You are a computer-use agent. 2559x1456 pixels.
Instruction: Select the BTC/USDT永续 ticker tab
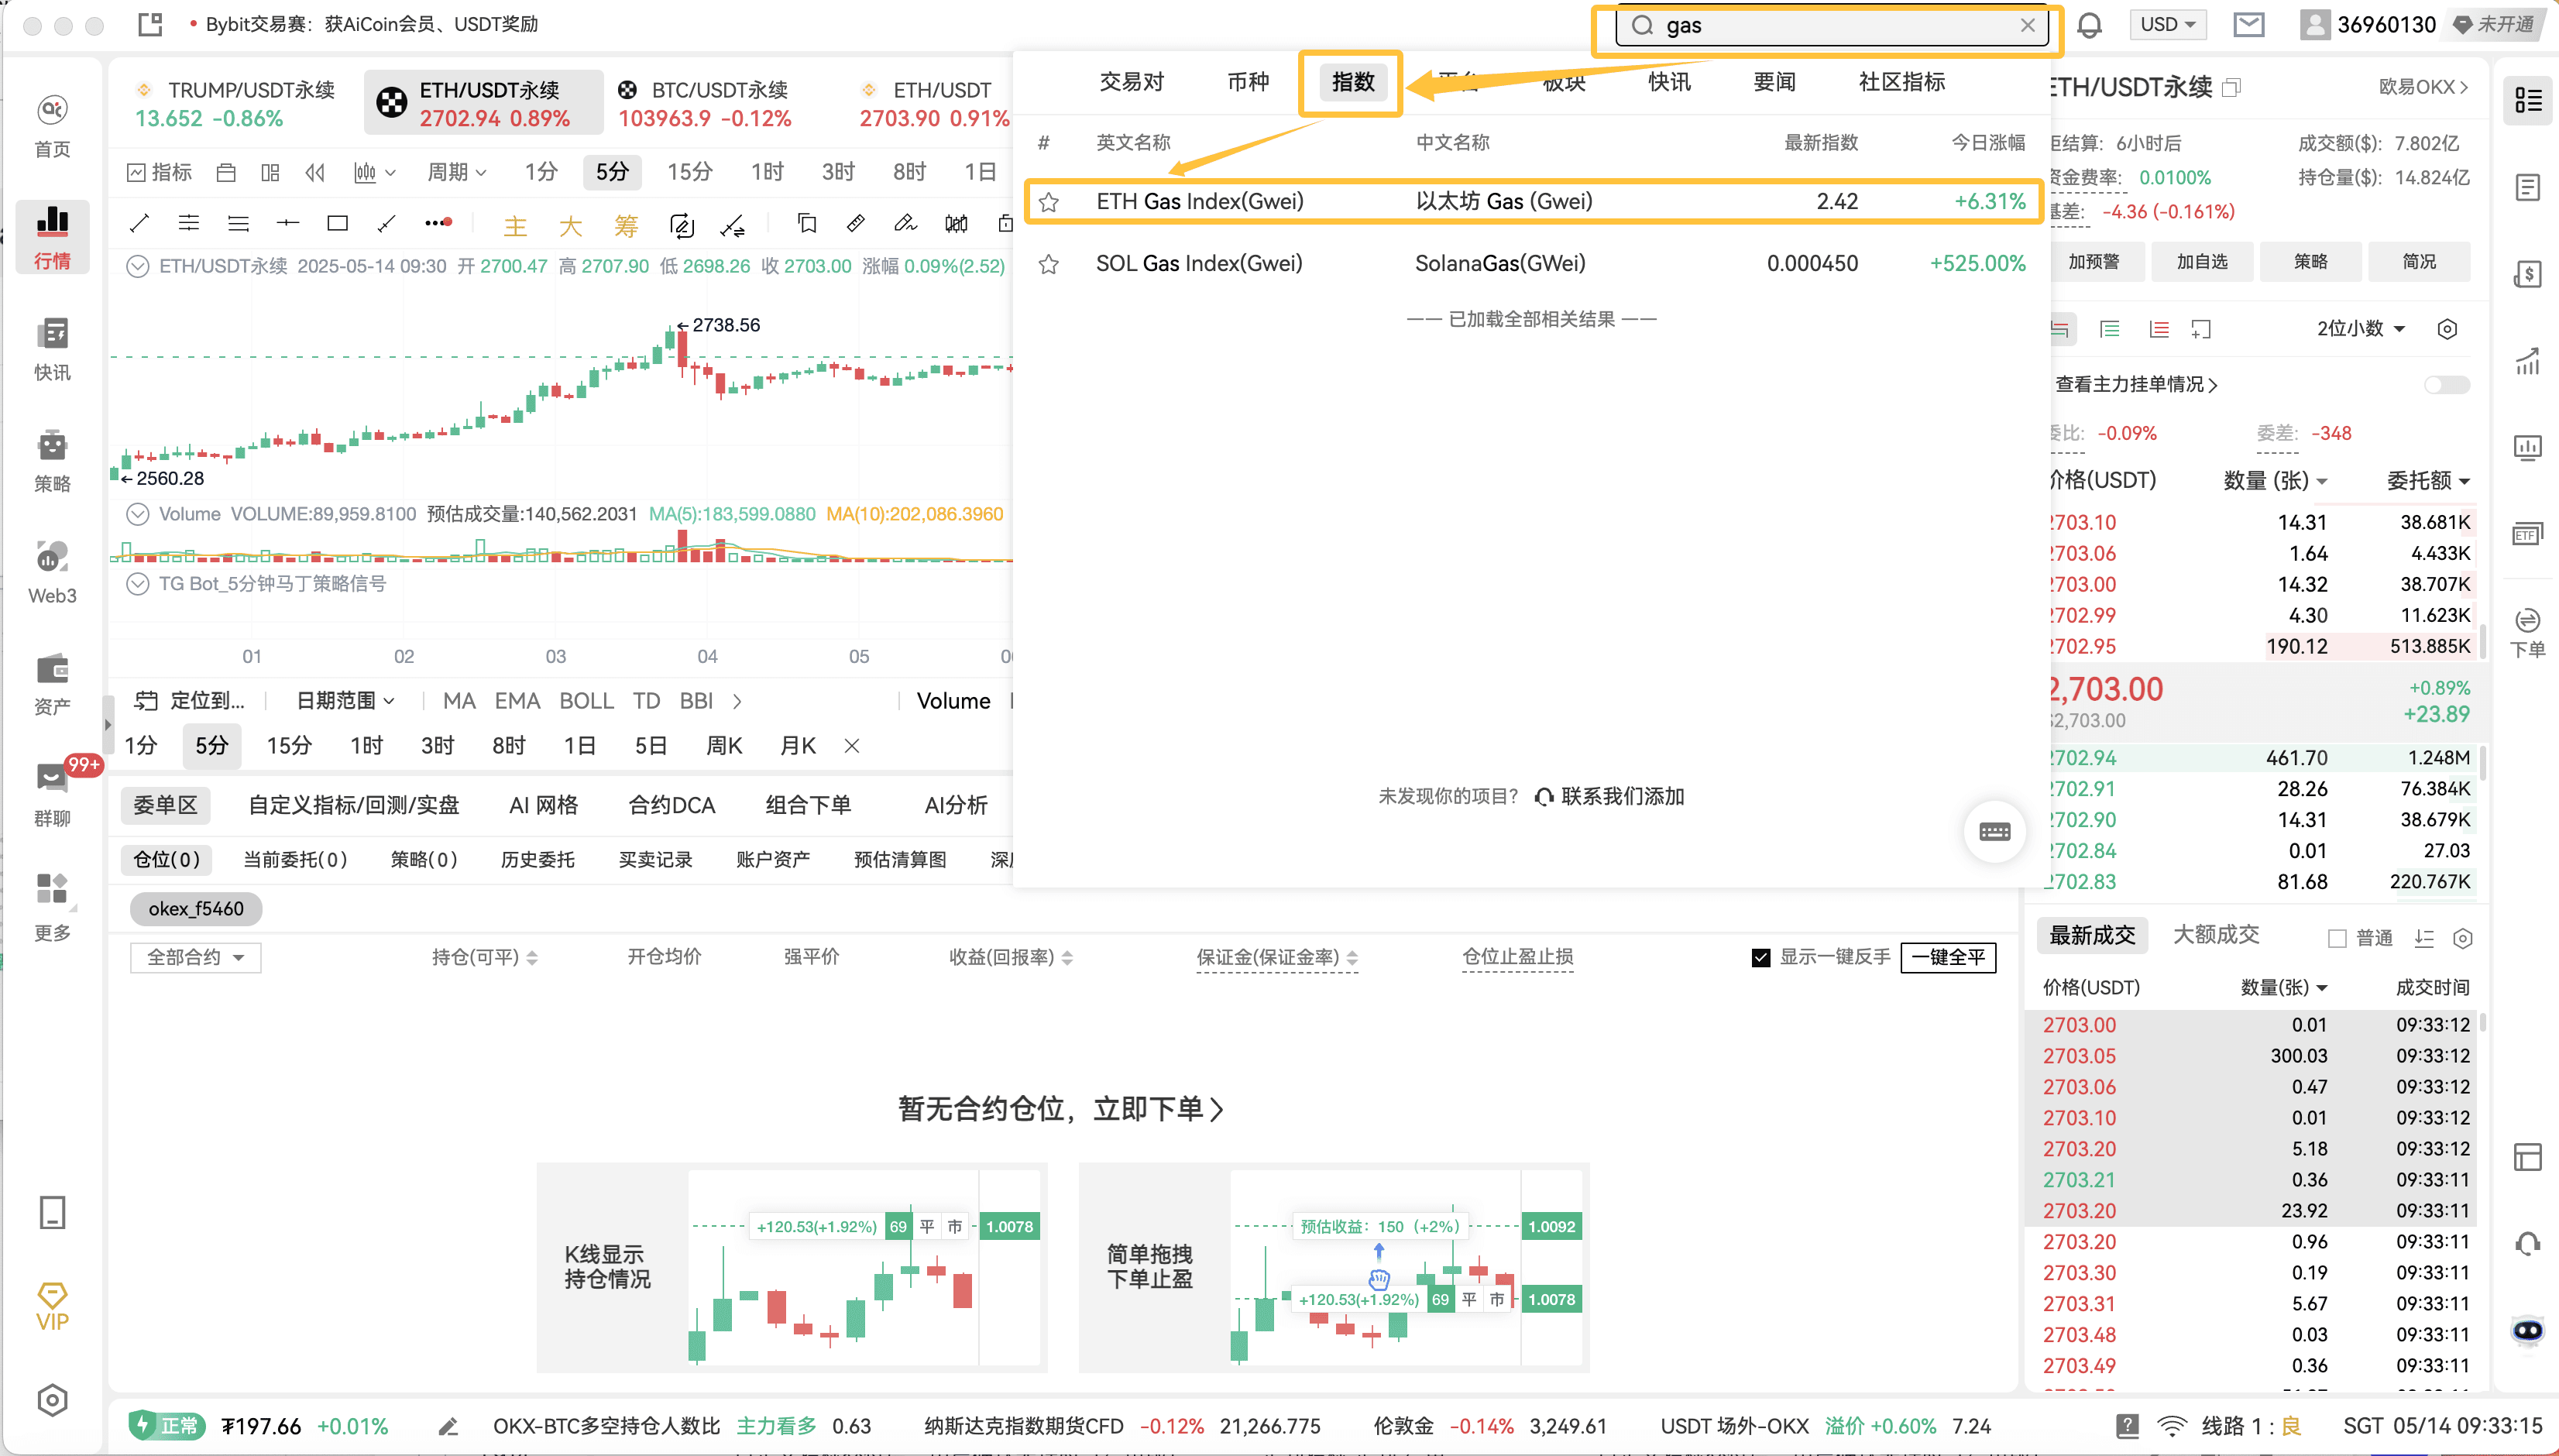point(705,103)
